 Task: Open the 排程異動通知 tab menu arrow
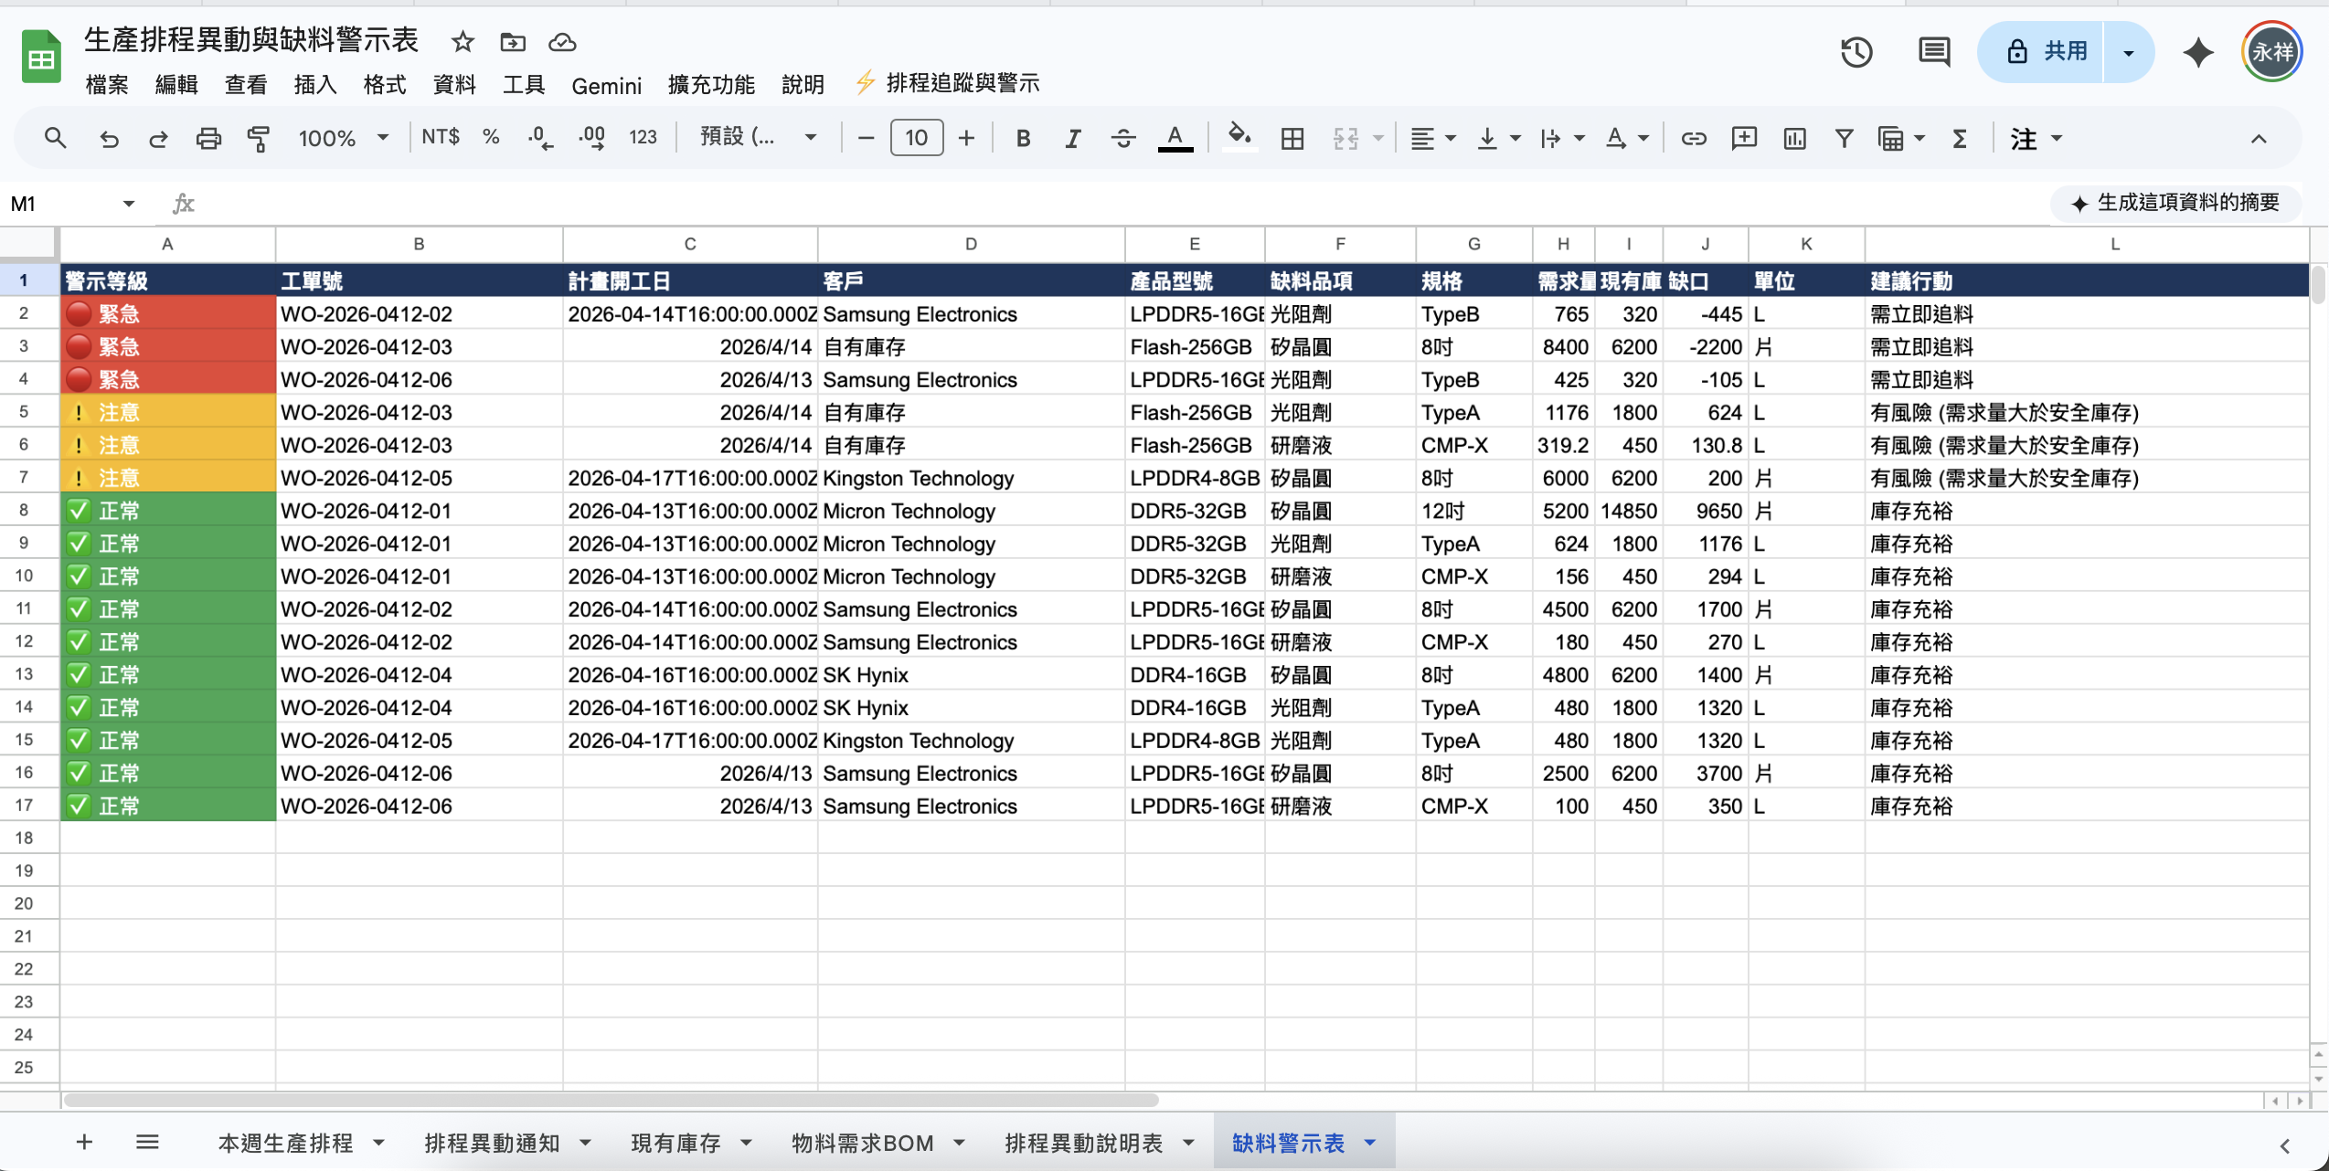click(586, 1143)
